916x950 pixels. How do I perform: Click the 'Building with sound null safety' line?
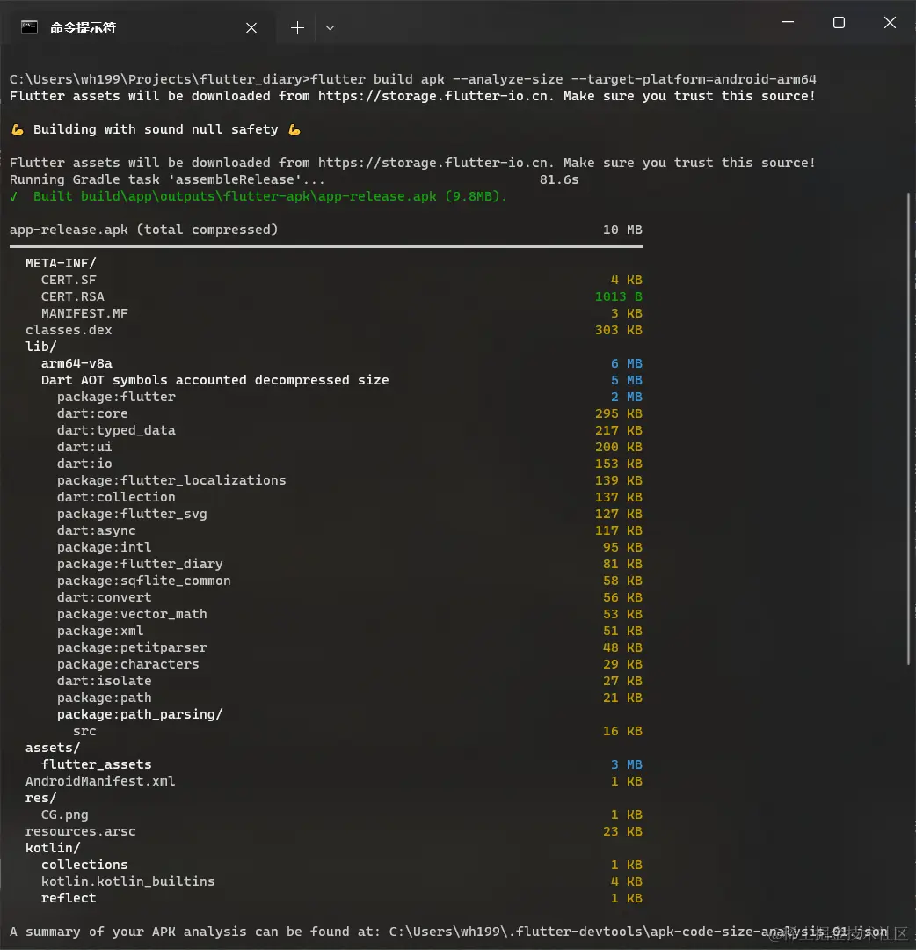pyautogui.click(x=156, y=129)
